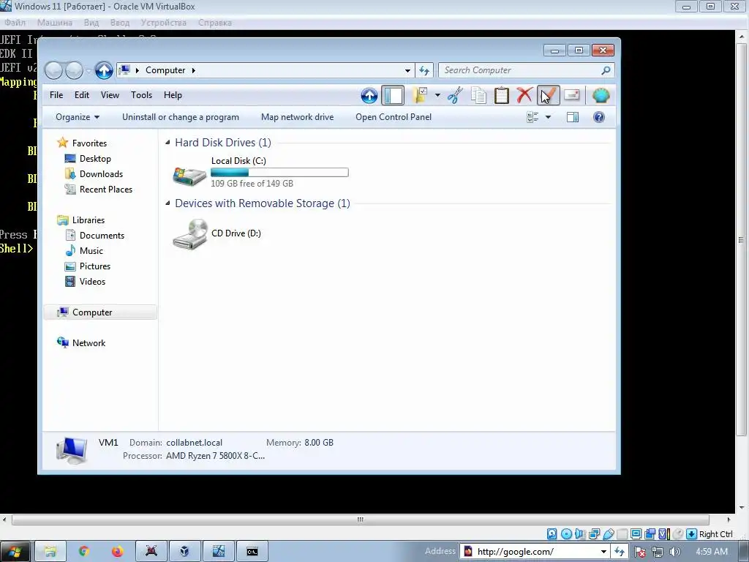749x562 pixels.
Task: Click the red X Delete icon
Action: [524, 95]
